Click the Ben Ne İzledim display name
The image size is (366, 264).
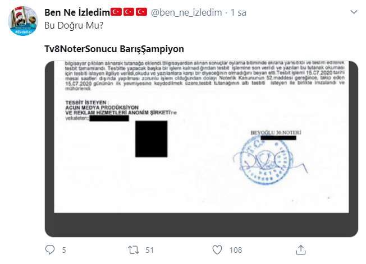pyautogui.click(x=77, y=12)
